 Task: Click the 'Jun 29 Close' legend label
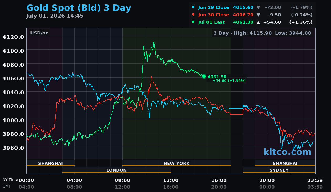(x=214, y=7)
